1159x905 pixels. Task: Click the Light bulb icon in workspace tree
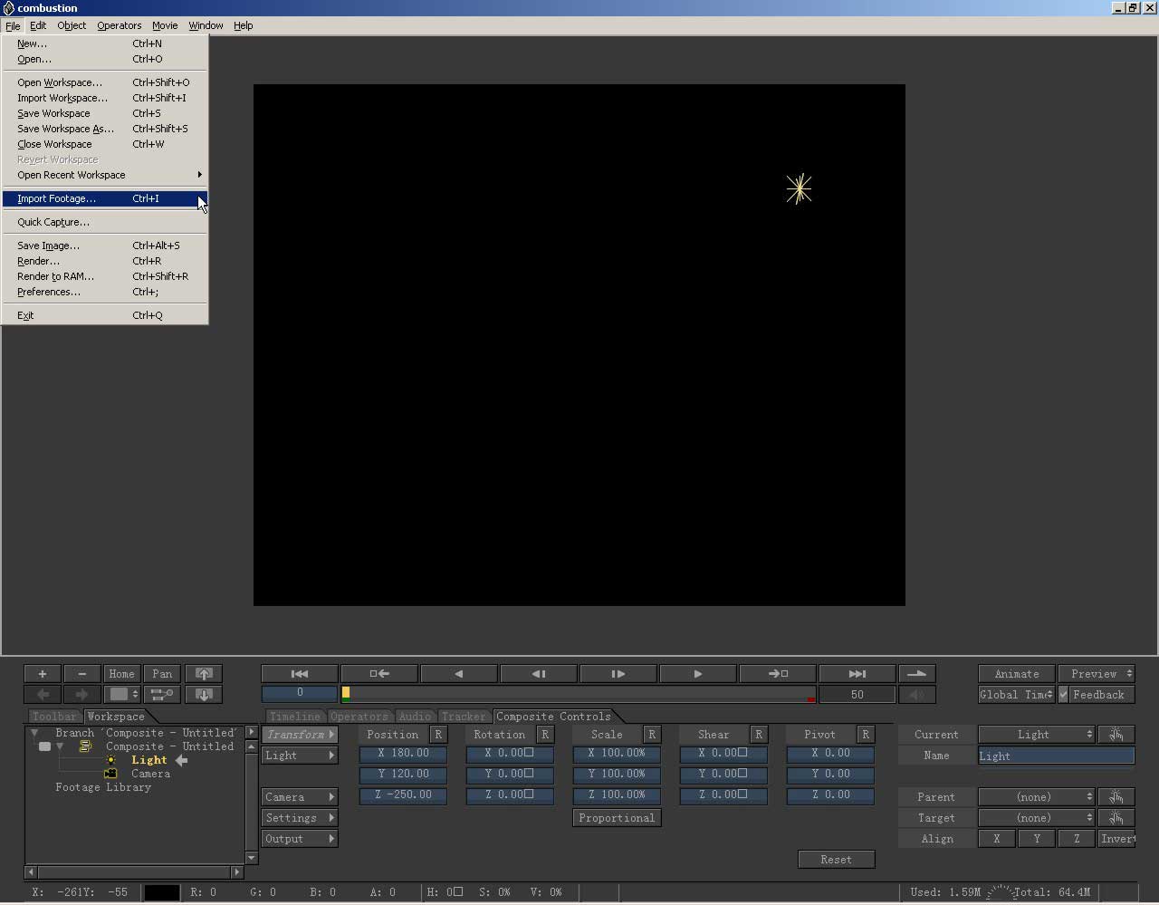[111, 761]
